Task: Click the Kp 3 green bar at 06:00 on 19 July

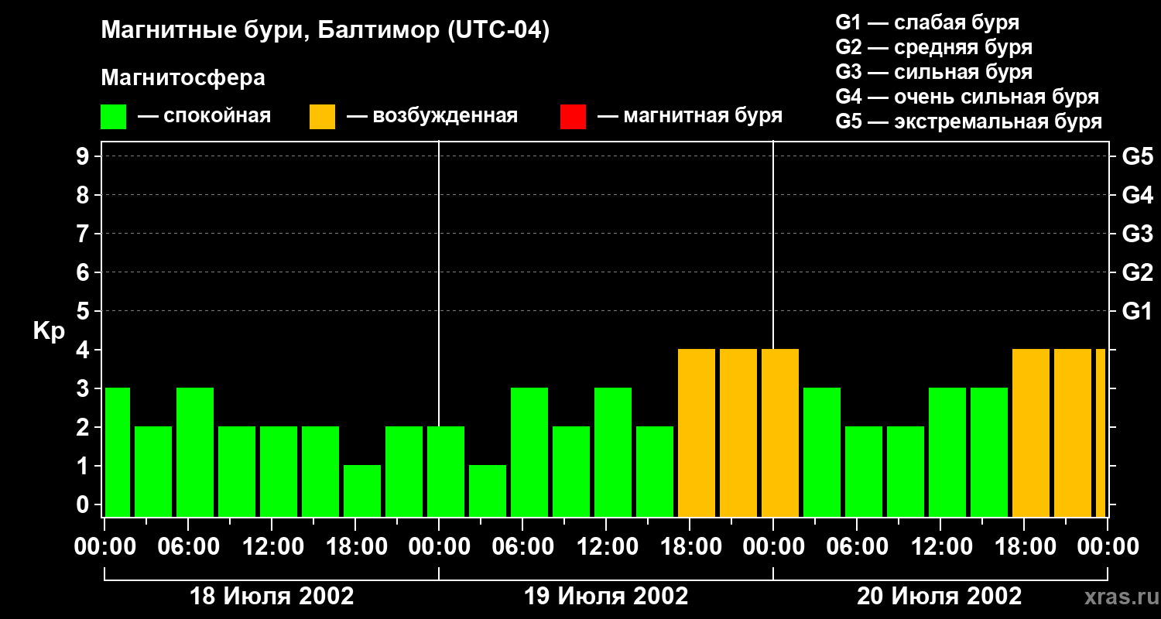Action: coord(529,452)
